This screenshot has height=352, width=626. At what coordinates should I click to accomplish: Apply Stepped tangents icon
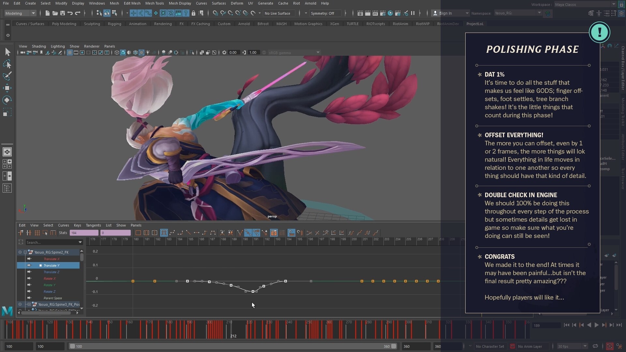[x=205, y=233]
